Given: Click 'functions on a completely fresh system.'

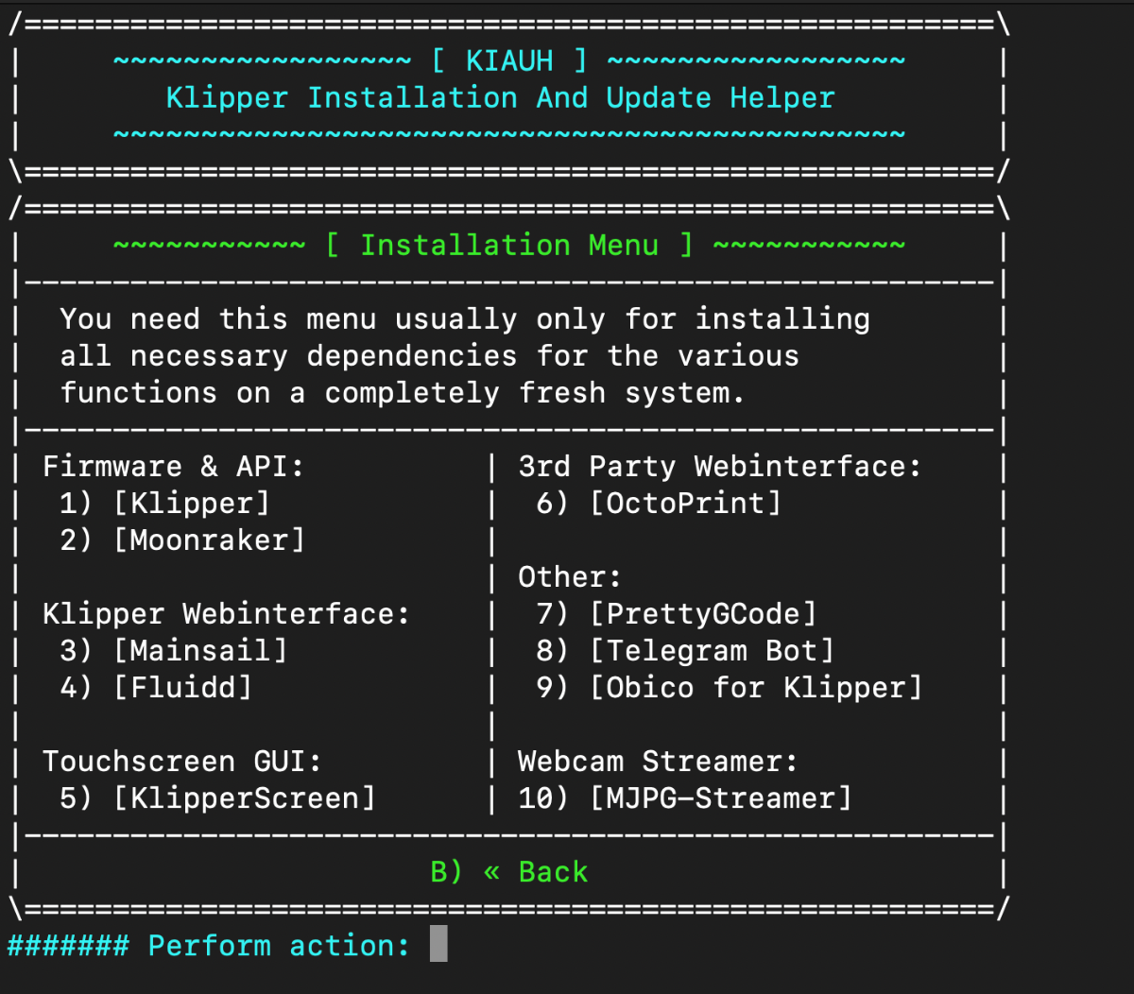Looking at the screenshot, I should (403, 392).
